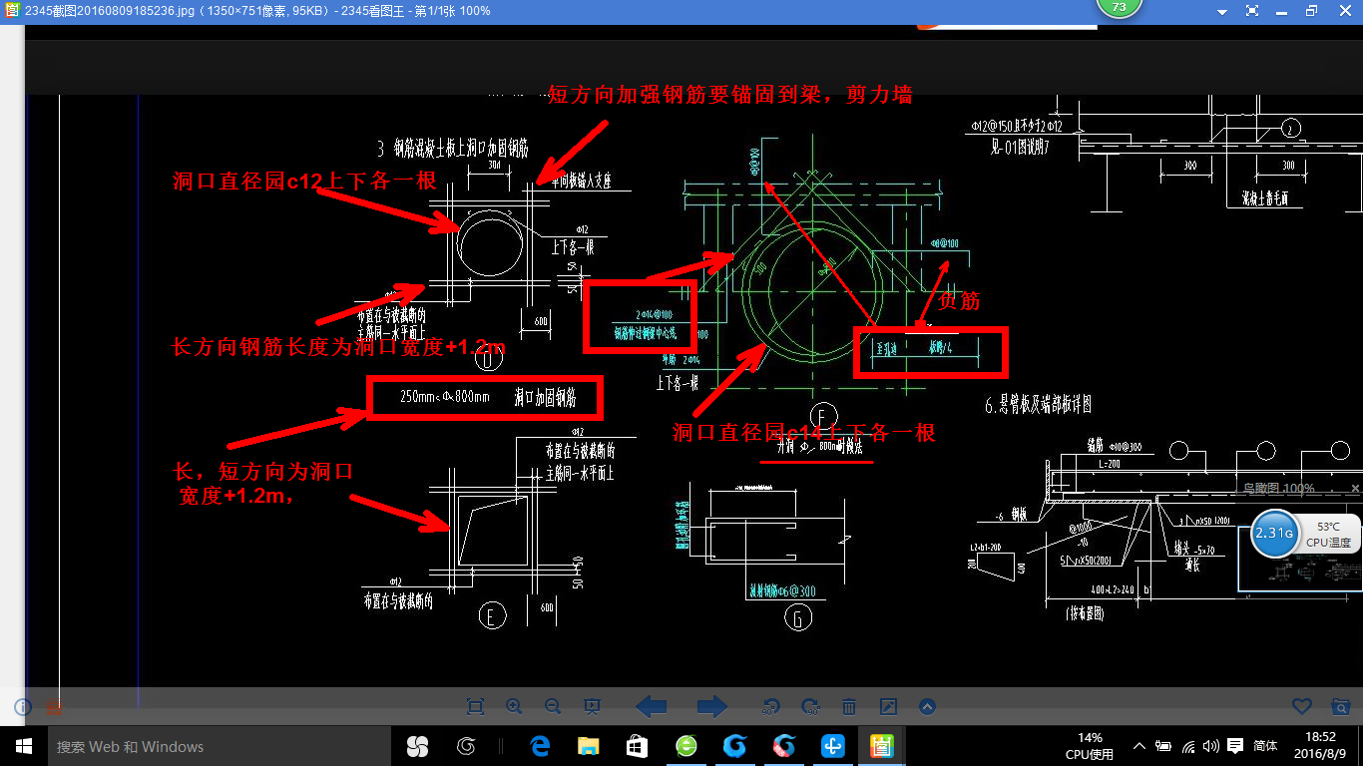Open the swirl-shaped taskbar app icon

point(466,746)
